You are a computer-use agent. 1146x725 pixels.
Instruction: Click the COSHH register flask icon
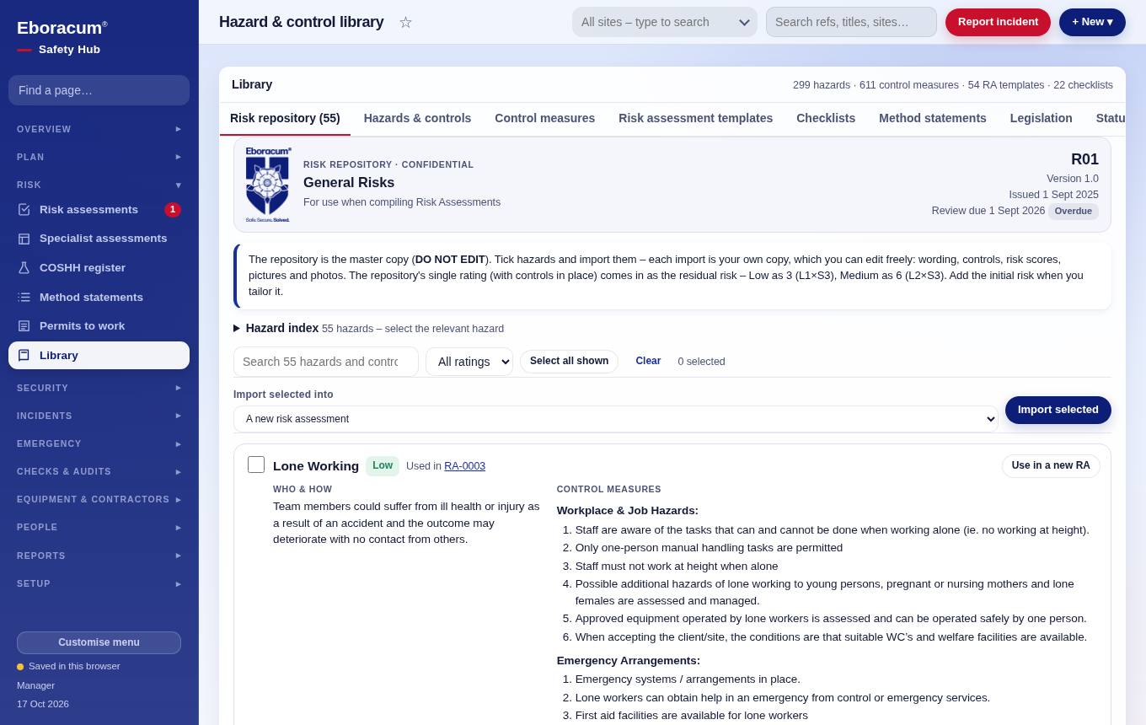(24, 268)
